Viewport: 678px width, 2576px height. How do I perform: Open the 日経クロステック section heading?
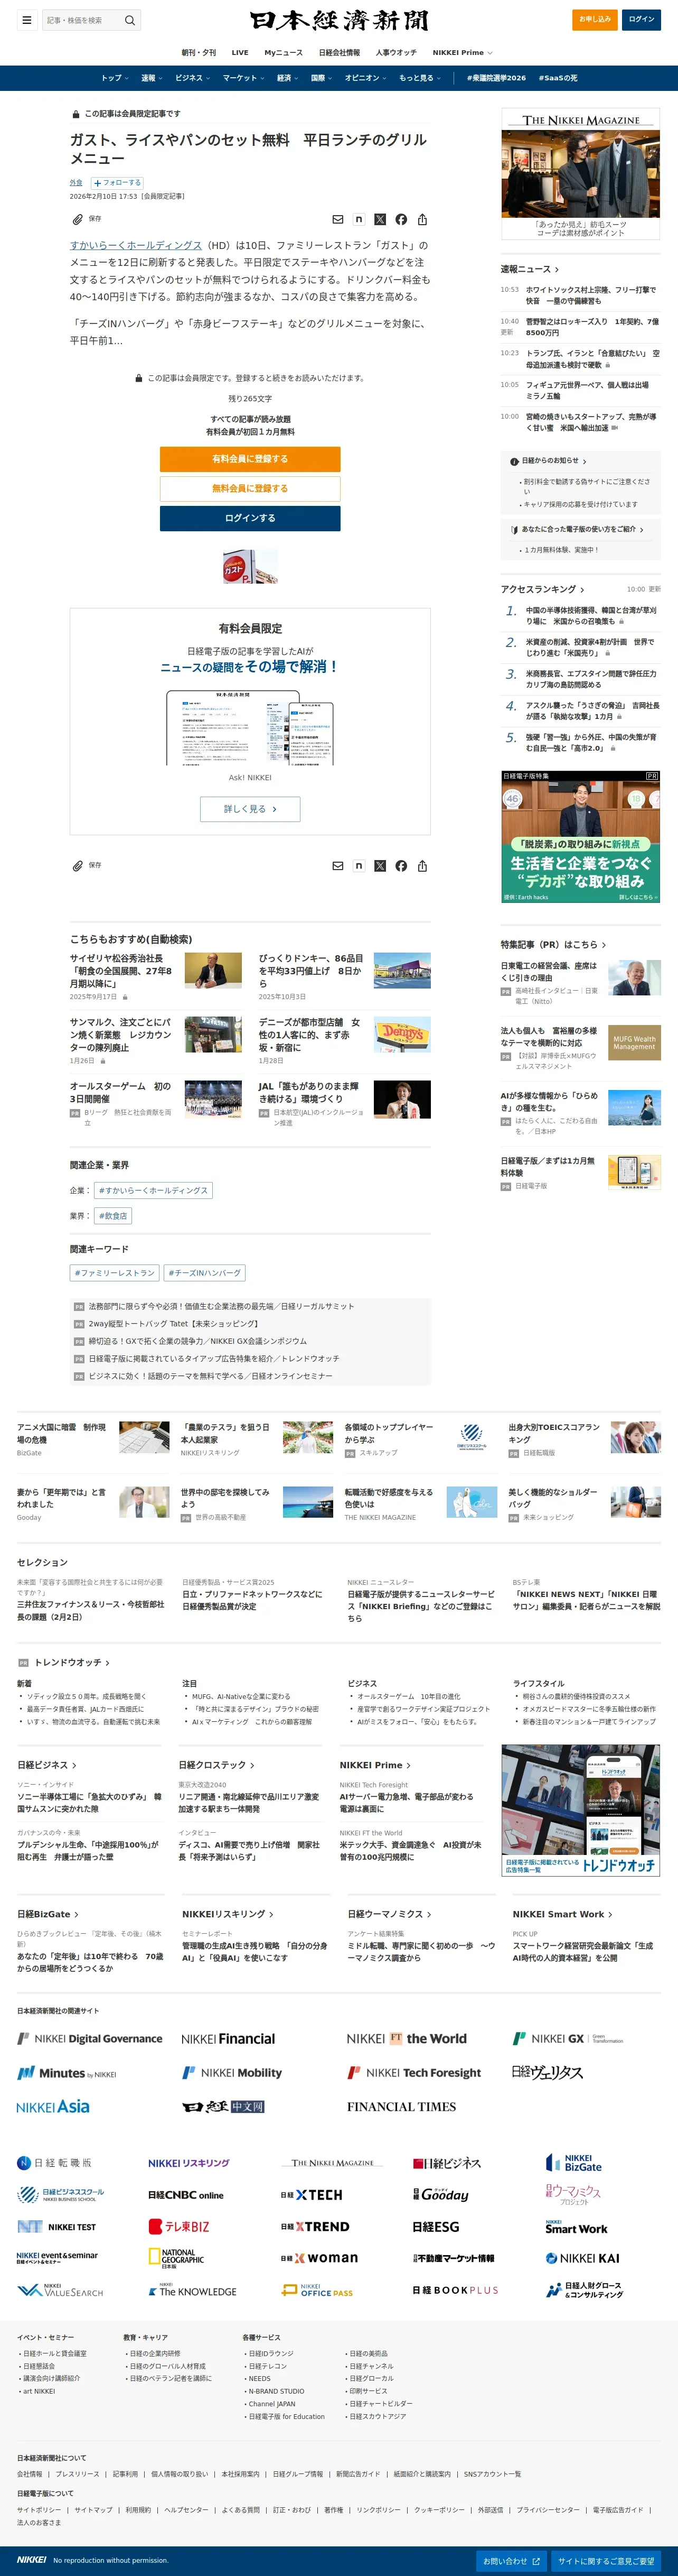(216, 1765)
